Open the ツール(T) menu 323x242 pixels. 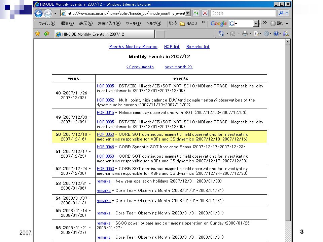pyautogui.click(x=133, y=24)
